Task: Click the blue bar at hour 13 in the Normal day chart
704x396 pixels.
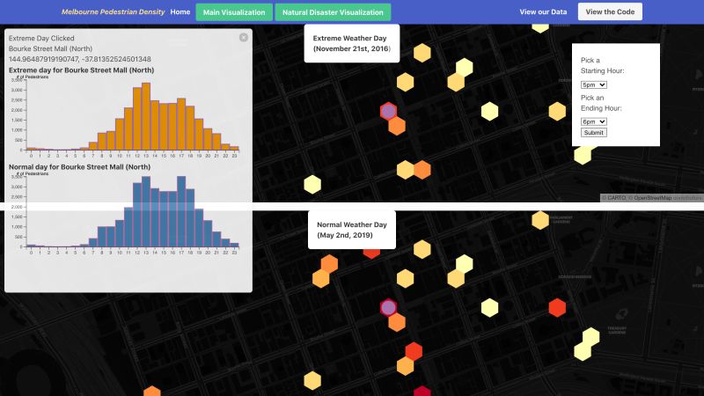Action: pyautogui.click(x=146, y=211)
